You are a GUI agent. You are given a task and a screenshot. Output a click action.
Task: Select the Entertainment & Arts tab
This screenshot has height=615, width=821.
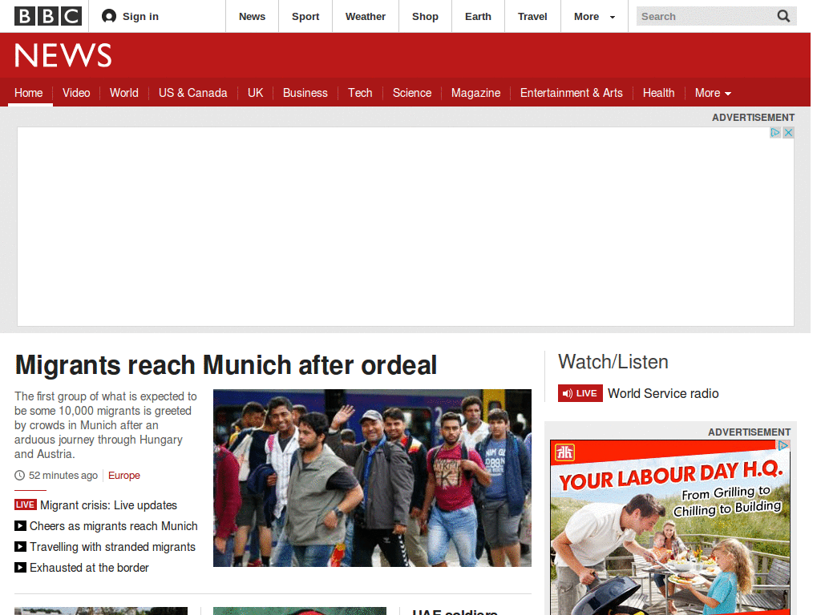571,93
